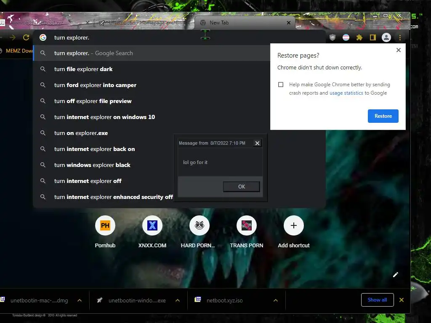This screenshot has width=431, height=323.
Task: Open the striped round extension icon
Action: point(346,37)
